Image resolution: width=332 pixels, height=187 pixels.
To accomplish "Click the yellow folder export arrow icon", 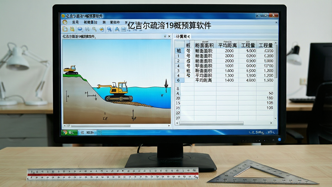I will pos(101,29).
